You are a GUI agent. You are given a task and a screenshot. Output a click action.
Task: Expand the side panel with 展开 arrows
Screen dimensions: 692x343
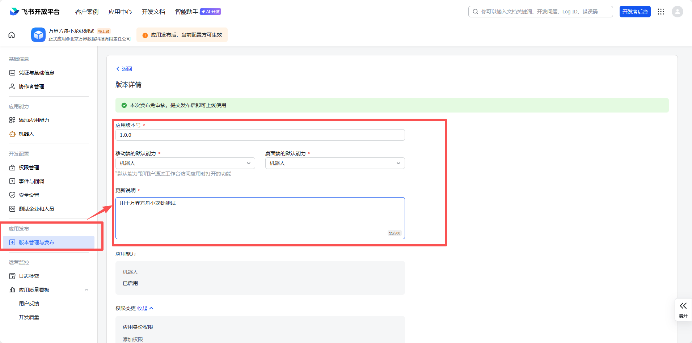(683, 309)
